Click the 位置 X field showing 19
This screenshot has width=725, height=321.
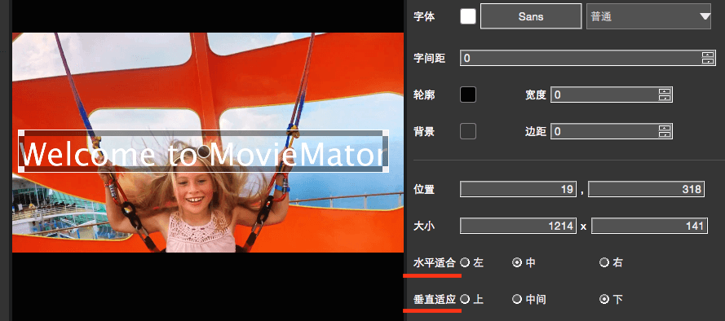click(x=518, y=189)
